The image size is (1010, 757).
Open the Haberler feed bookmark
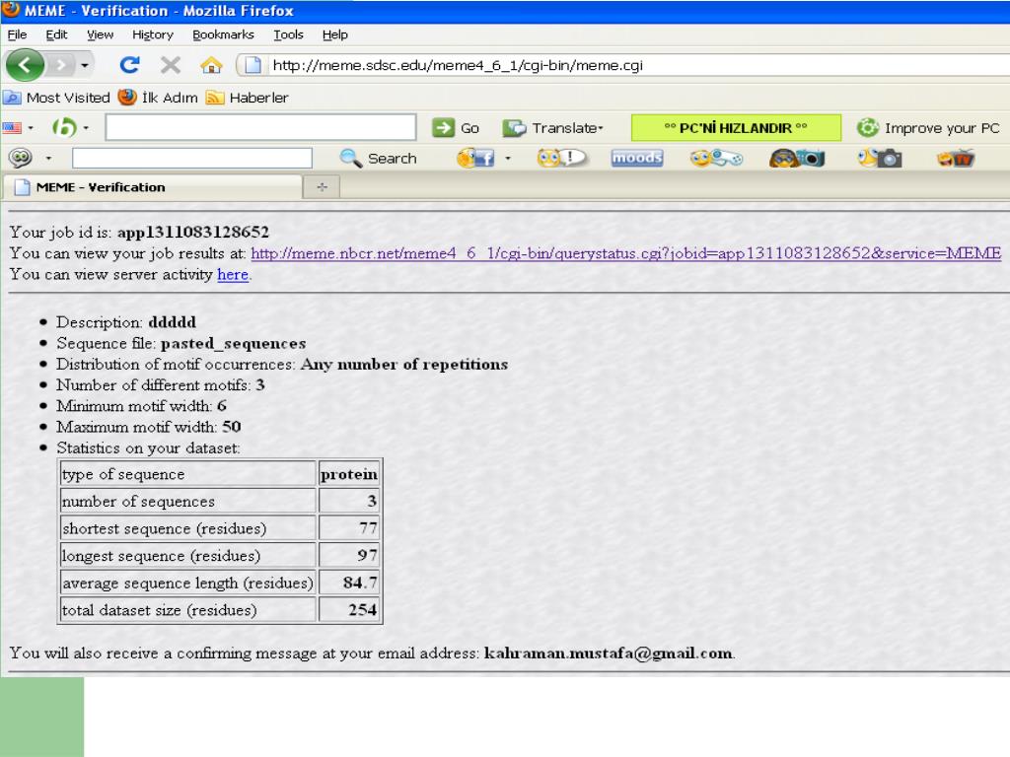click(x=248, y=98)
